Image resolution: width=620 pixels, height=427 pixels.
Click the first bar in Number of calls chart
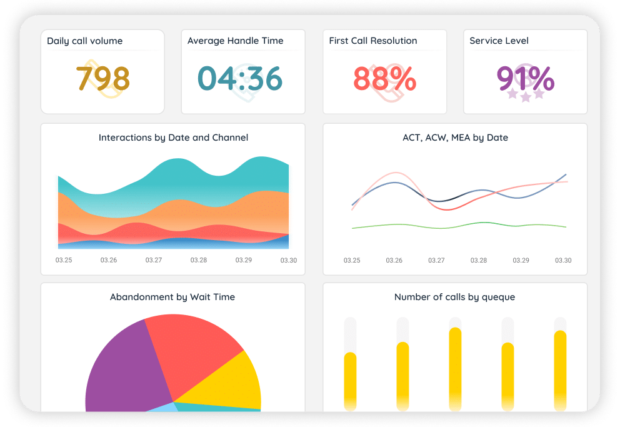(x=351, y=381)
